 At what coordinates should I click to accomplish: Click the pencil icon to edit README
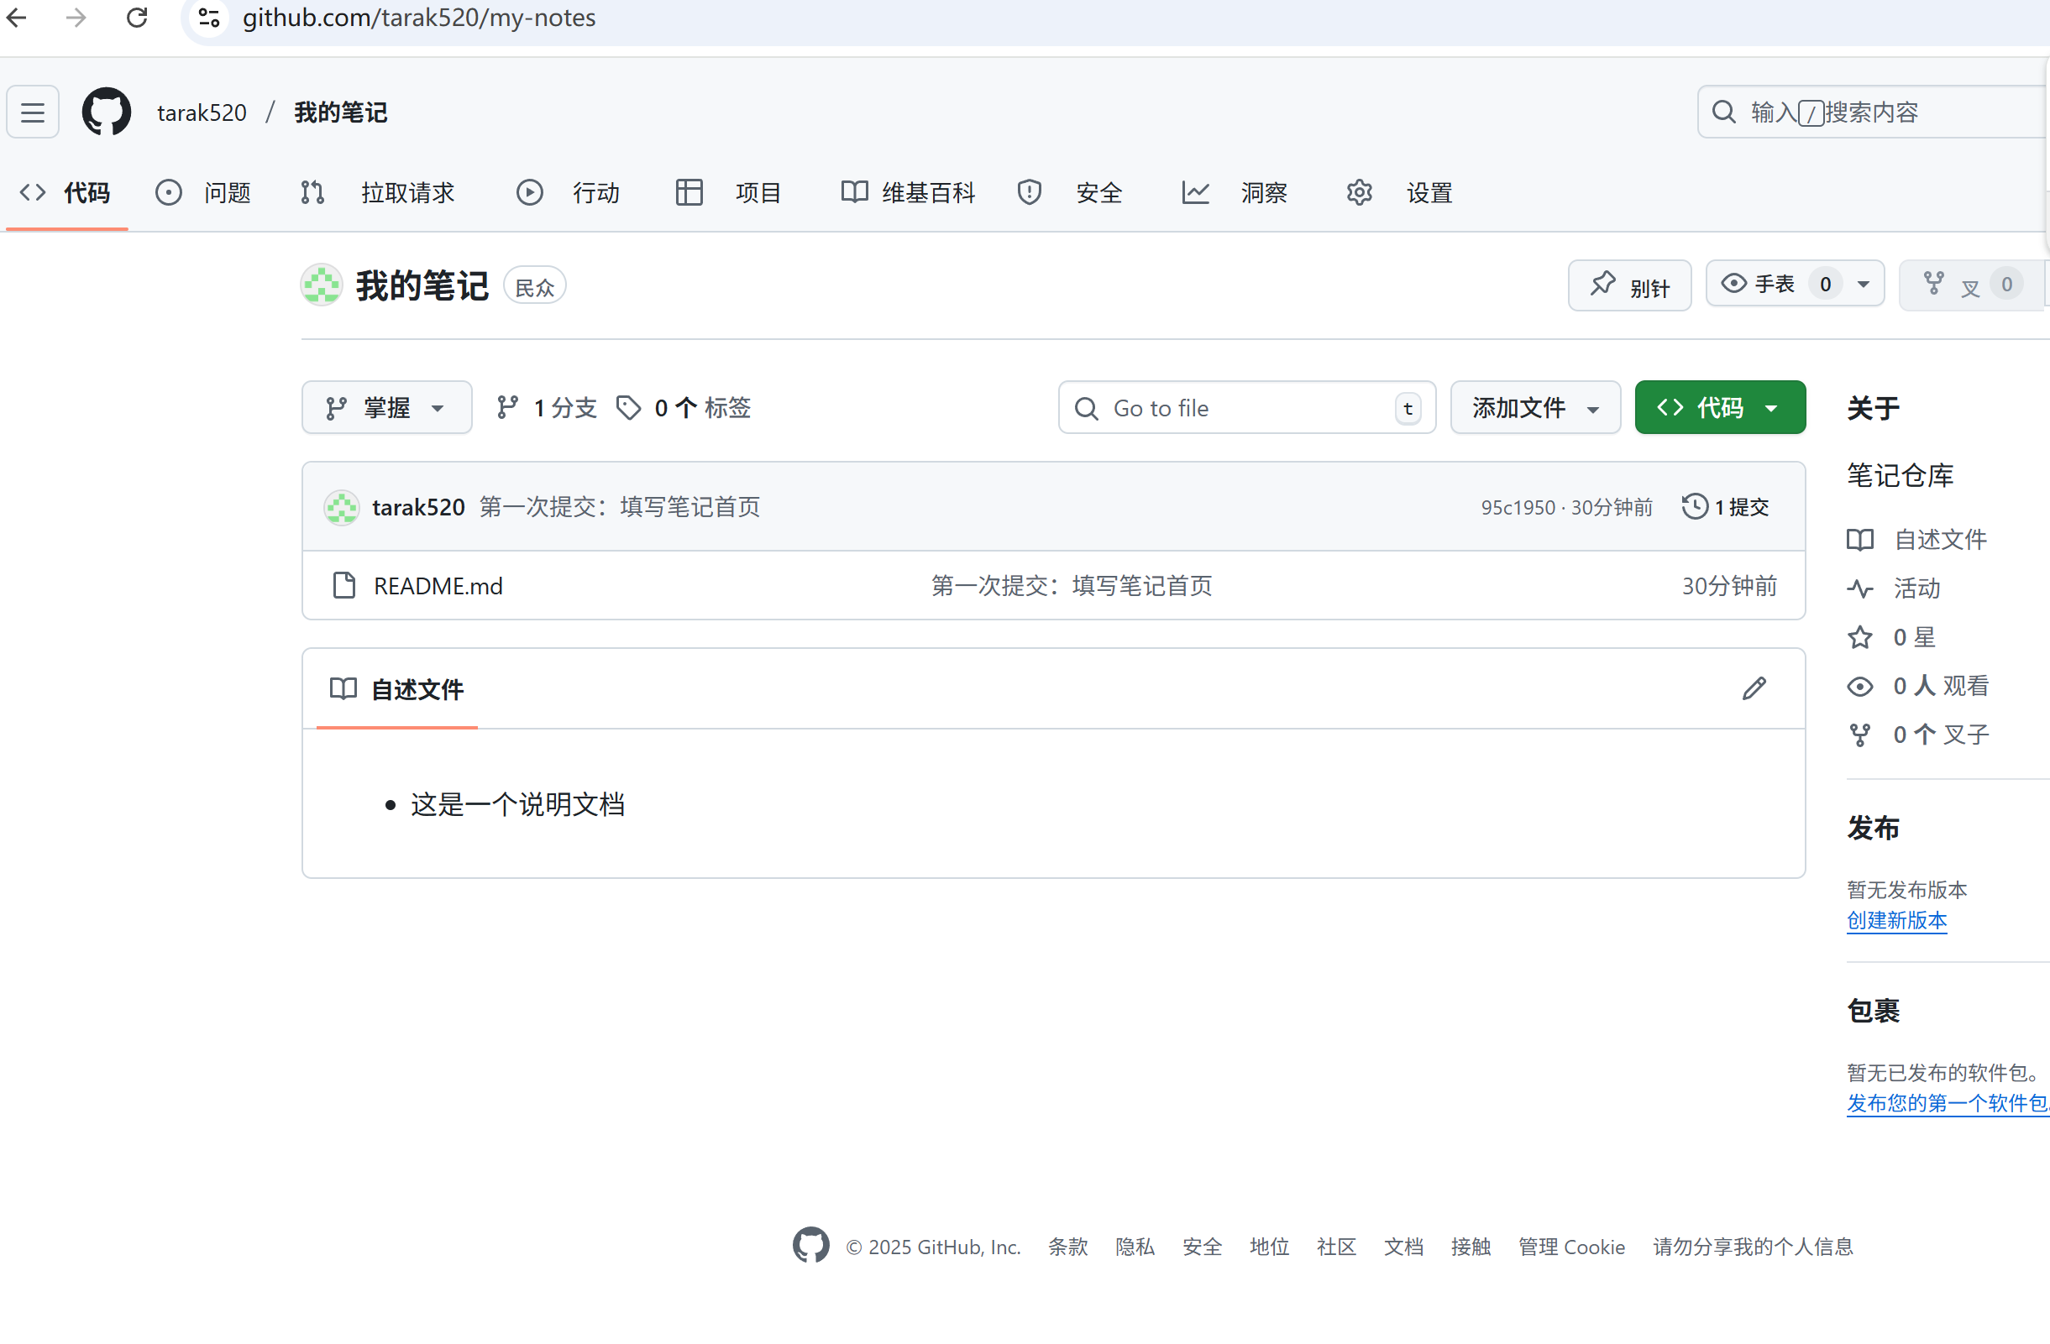(x=1754, y=688)
